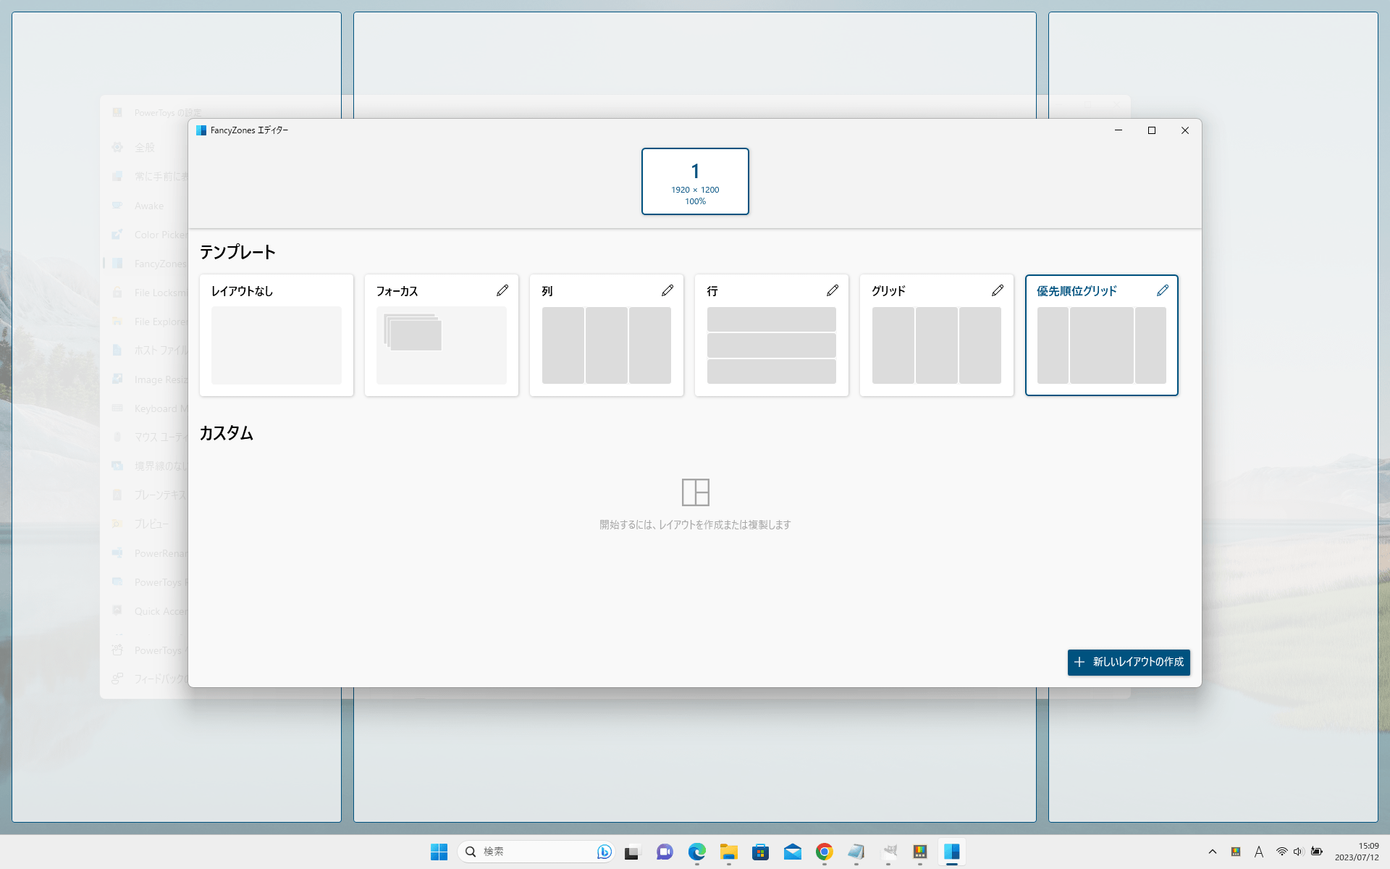Viewport: 1390px width, 869px height.
Task: Open FancyZones in PowerToys settings sidebar
Action: (145, 264)
